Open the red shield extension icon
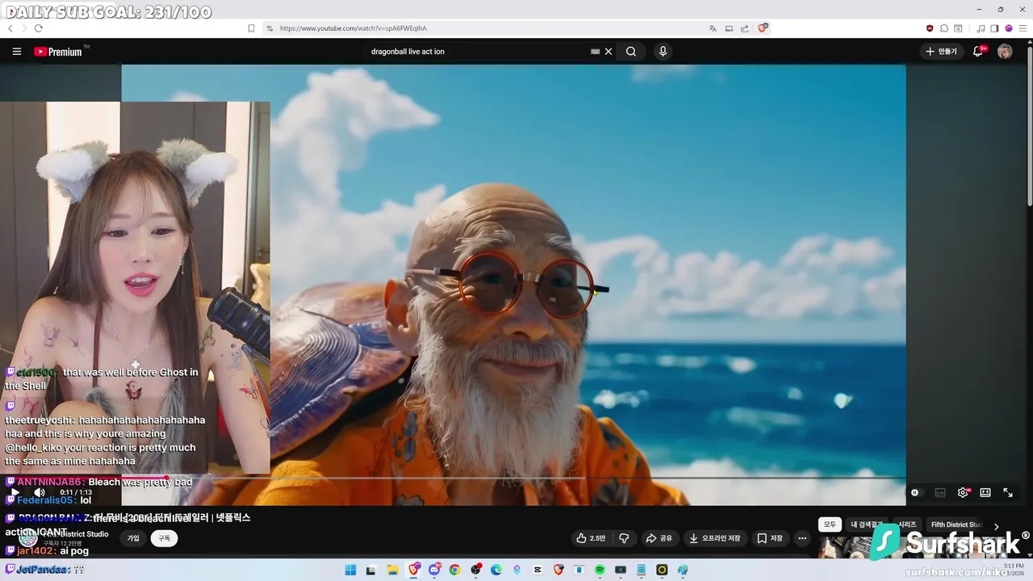Screen dimensions: 1033x581 [930, 28]
